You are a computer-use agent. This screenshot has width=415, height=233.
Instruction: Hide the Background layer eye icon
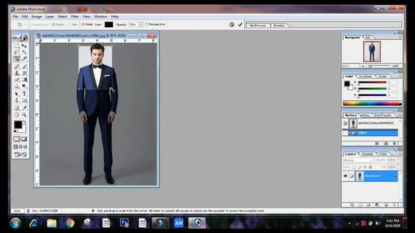tap(346, 176)
